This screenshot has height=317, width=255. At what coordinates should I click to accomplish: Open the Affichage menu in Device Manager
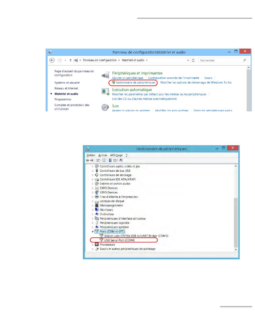(116, 155)
